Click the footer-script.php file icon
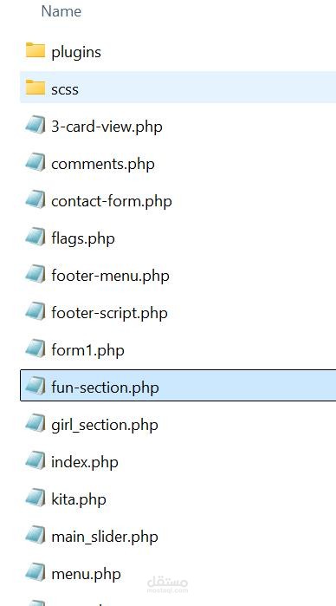The image size is (336, 606). 36,311
